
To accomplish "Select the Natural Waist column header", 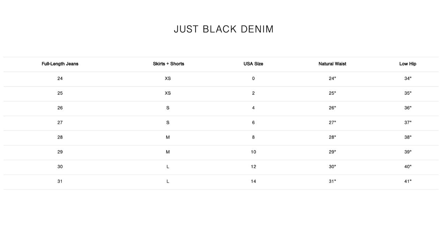I will [x=332, y=64].
